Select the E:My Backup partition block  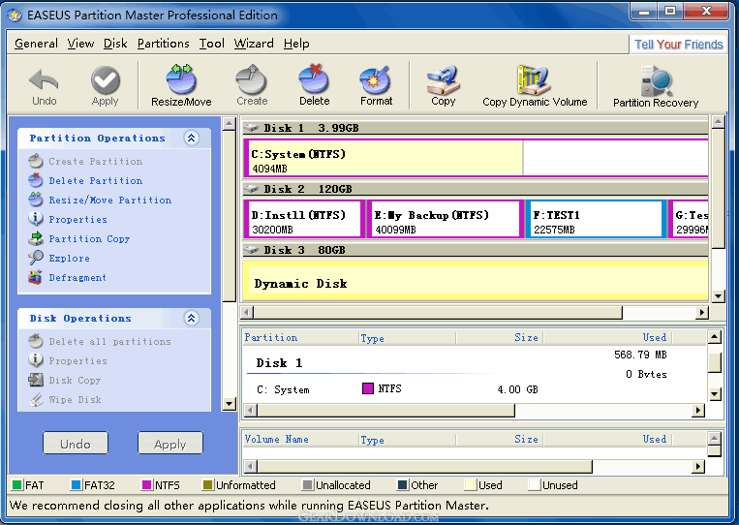446,219
